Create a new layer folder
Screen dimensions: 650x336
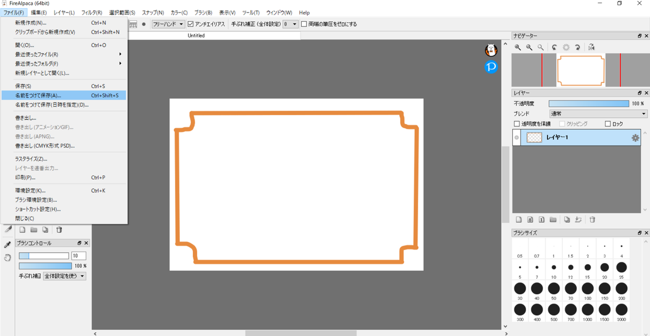coord(553,220)
